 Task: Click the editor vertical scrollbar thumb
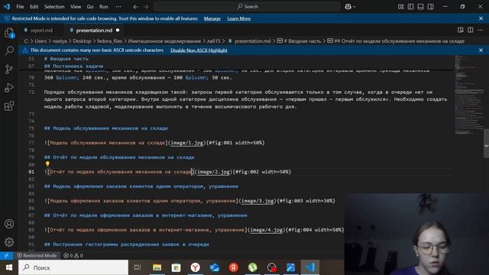pos(486,144)
